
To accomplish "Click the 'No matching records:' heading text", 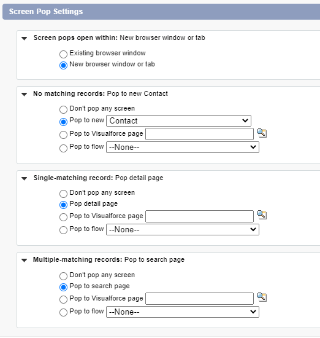I will point(69,93).
